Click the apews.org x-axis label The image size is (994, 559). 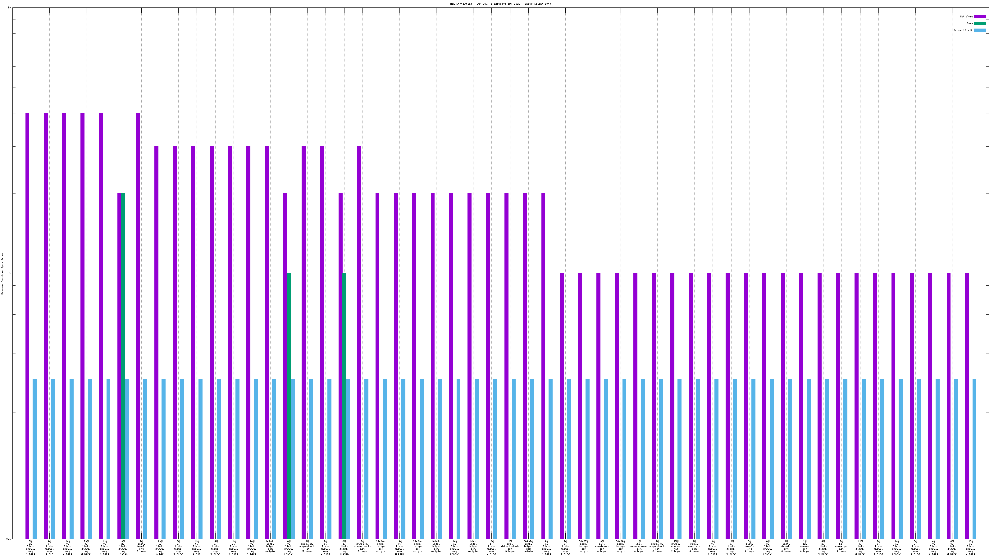click(805, 546)
